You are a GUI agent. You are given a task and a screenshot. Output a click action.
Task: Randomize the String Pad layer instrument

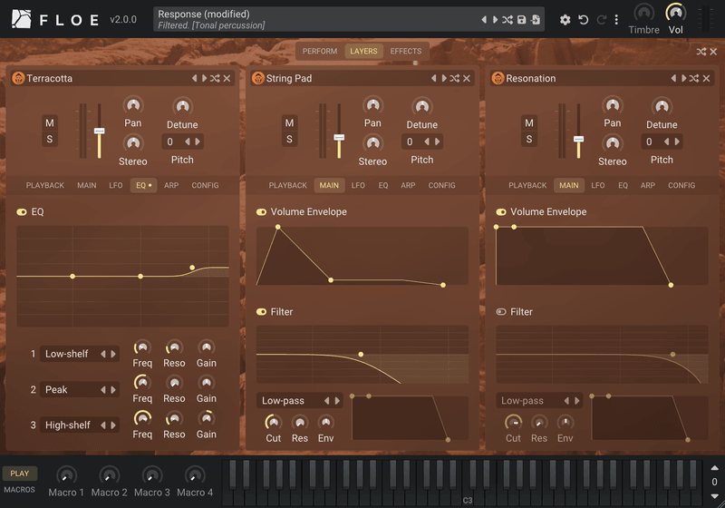pyautogui.click(x=455, y=78)
